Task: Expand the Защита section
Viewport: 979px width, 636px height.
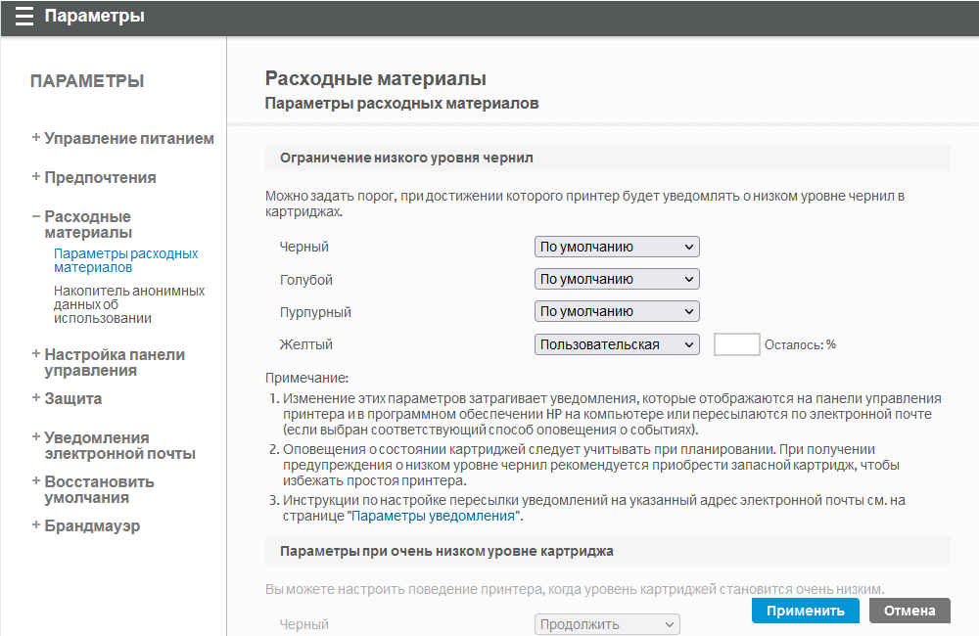Action: click(x=72, y=399)
